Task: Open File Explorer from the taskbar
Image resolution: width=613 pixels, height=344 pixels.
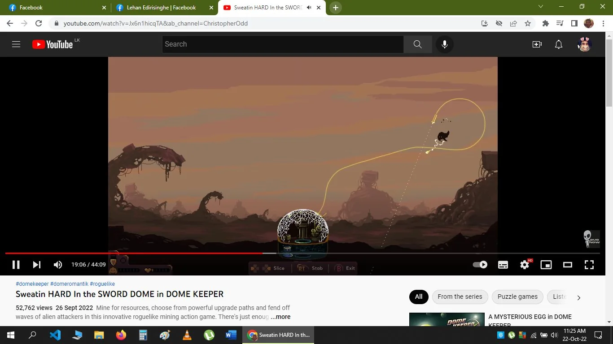Action: tap(99, 335)
